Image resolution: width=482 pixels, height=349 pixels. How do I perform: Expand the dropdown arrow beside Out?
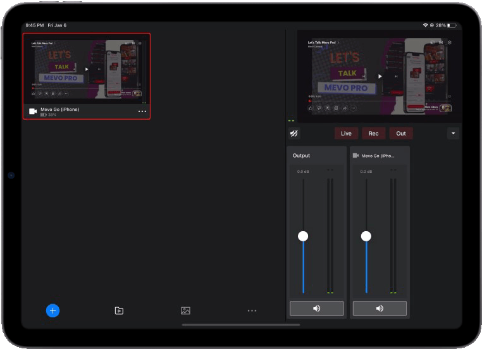(x=453, y=133)
